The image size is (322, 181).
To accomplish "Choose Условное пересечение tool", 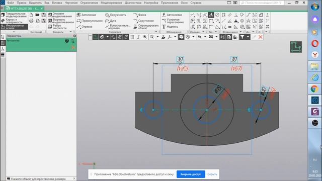I will coord(173,21).
